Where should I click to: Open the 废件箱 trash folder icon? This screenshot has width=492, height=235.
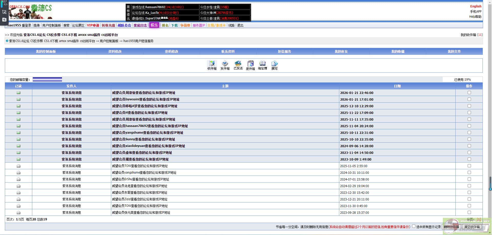250,65
